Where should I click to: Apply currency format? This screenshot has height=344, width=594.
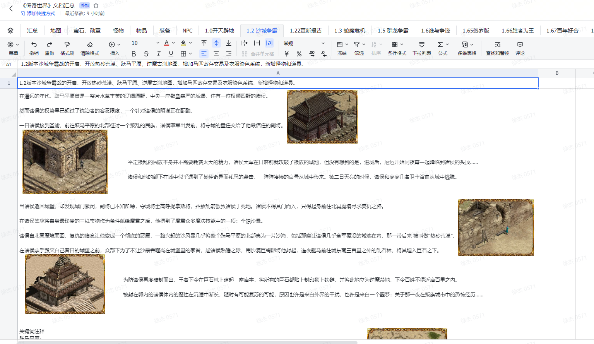click(x=286, y=54)
